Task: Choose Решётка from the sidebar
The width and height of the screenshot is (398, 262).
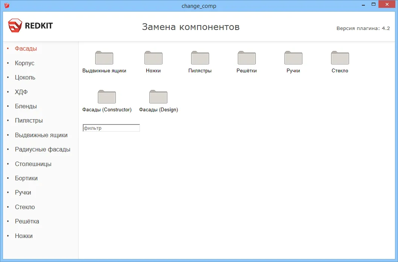Action: point(27,222)
